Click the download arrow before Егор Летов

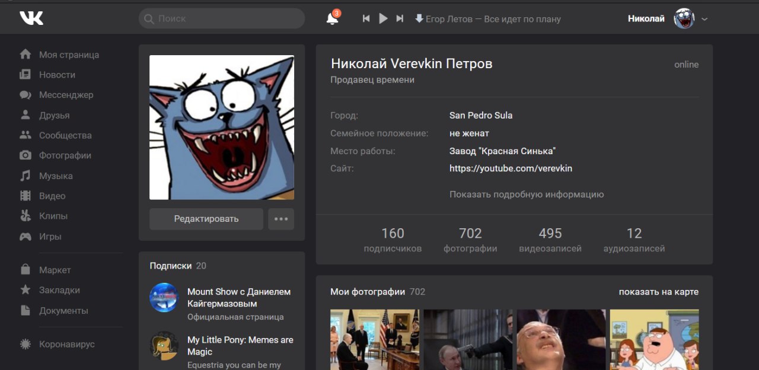click(x=419, y=18)
